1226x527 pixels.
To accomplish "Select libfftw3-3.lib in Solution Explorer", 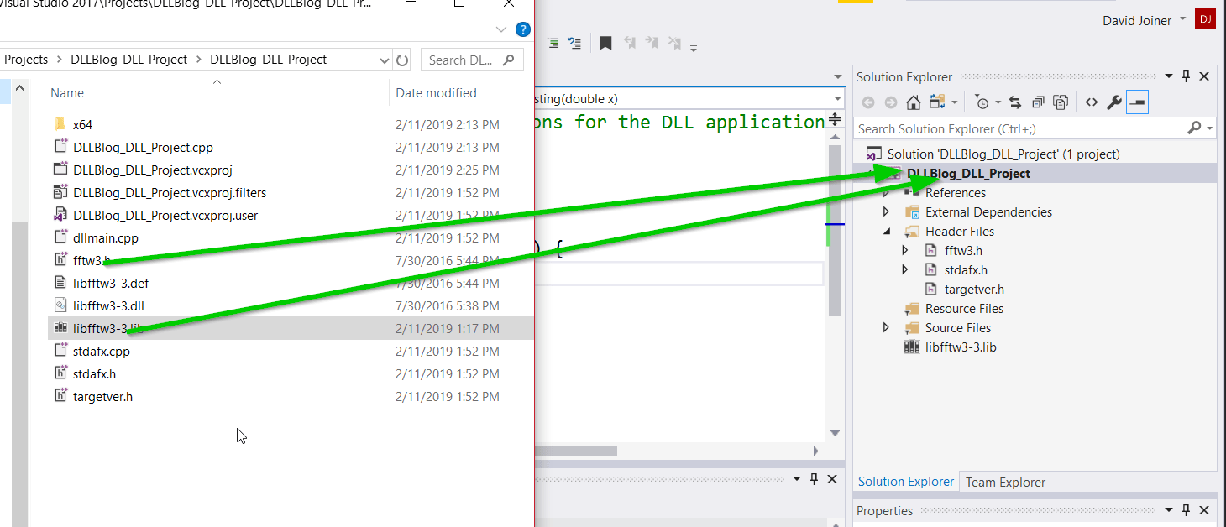I will [961, 347].
